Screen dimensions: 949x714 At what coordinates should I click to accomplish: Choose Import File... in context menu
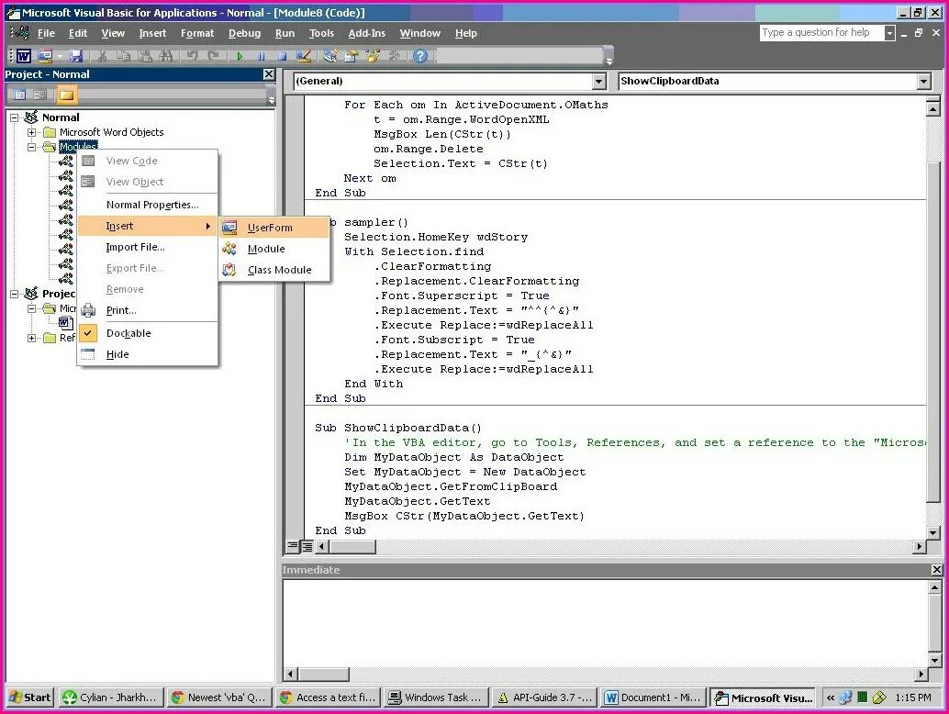click(148, 247)
